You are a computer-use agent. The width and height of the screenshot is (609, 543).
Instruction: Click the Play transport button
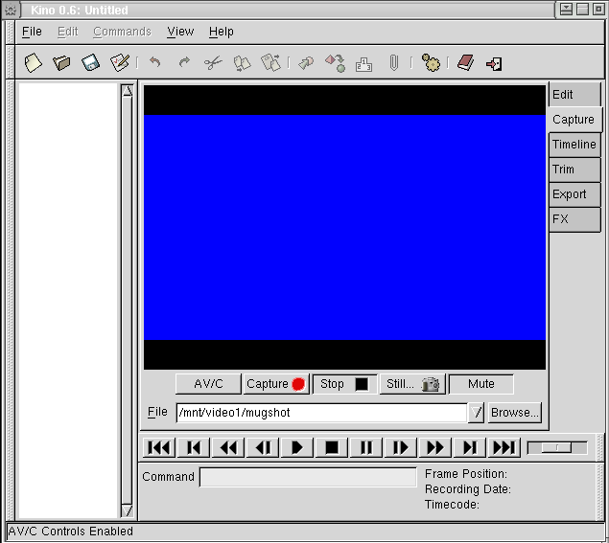tap(296, 447)
